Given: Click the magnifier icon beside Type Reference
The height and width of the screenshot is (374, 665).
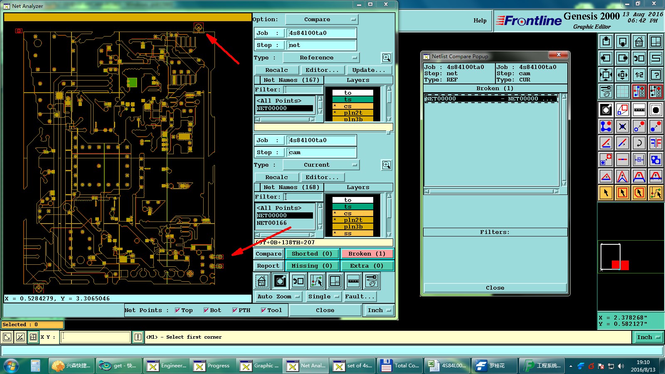Looking at the screenshot, I should click(387, 58).
